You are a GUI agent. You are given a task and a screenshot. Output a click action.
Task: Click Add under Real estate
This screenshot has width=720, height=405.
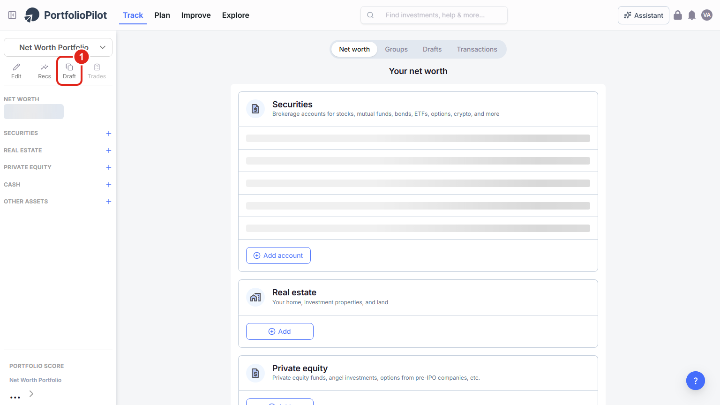(x=280, y=331)
